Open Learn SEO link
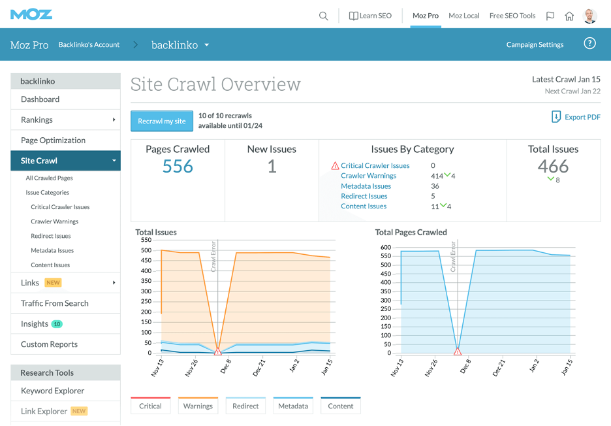This screenshot has height=426, width=611. [x=375, y=16]
